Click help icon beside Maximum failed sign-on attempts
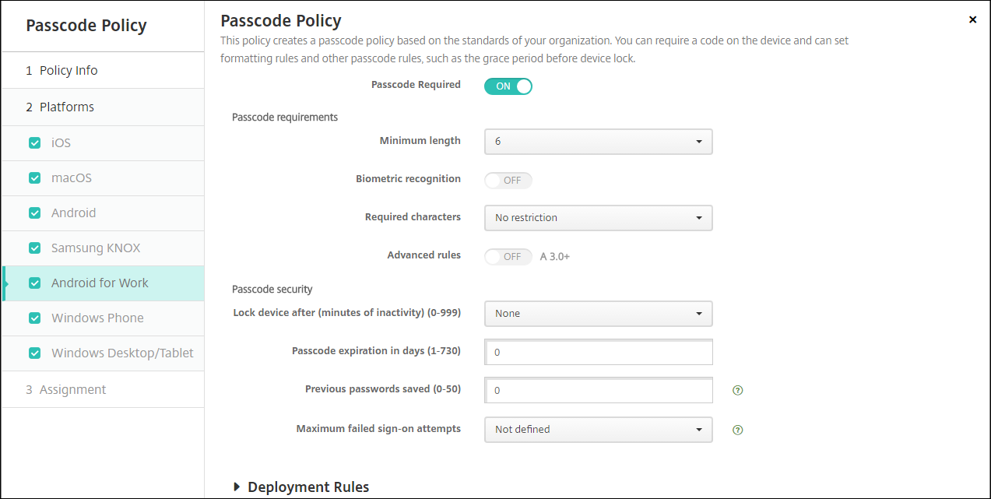This screenshot has width=991, height=499. [738, 430]
